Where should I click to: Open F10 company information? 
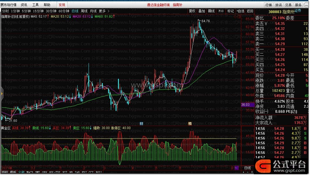click(x=221, y=11)
